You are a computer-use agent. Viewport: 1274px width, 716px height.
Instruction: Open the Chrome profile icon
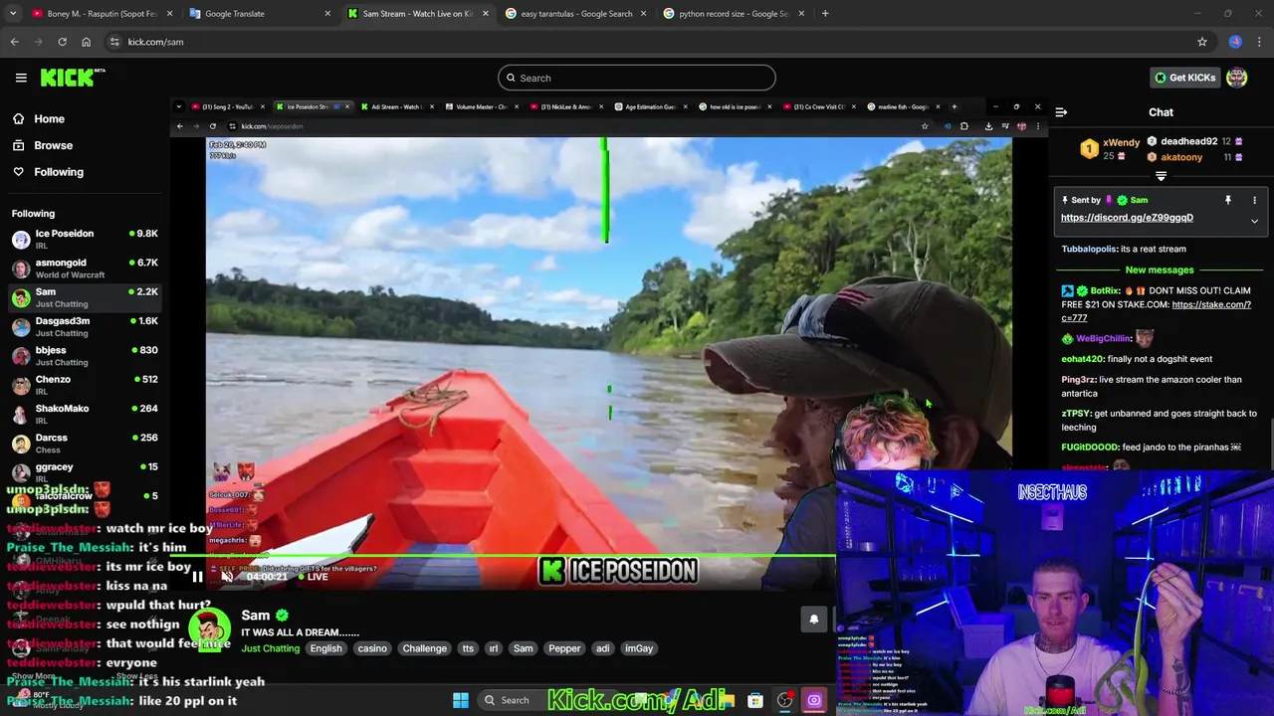[x=1235, y=42]
